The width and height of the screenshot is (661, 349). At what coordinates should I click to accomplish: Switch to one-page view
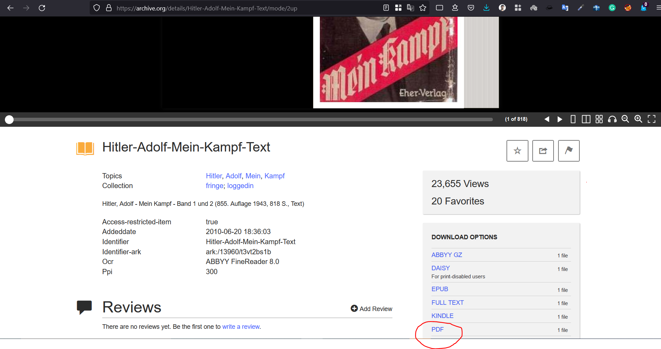pos(573,119)
